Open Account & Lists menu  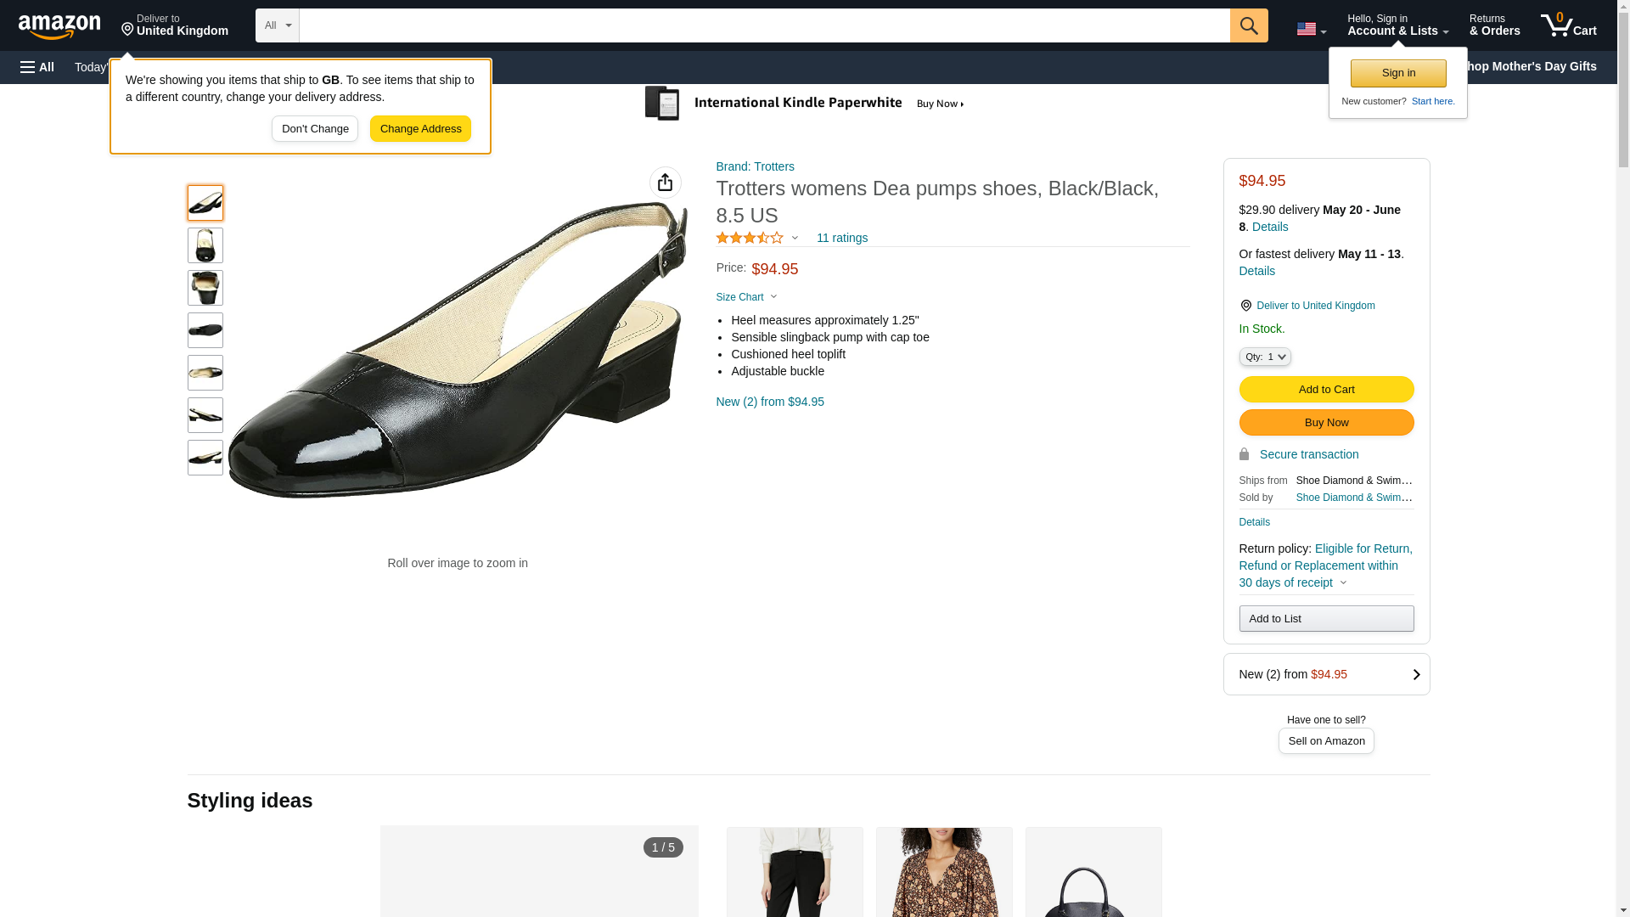click(x=1397, y=25)
